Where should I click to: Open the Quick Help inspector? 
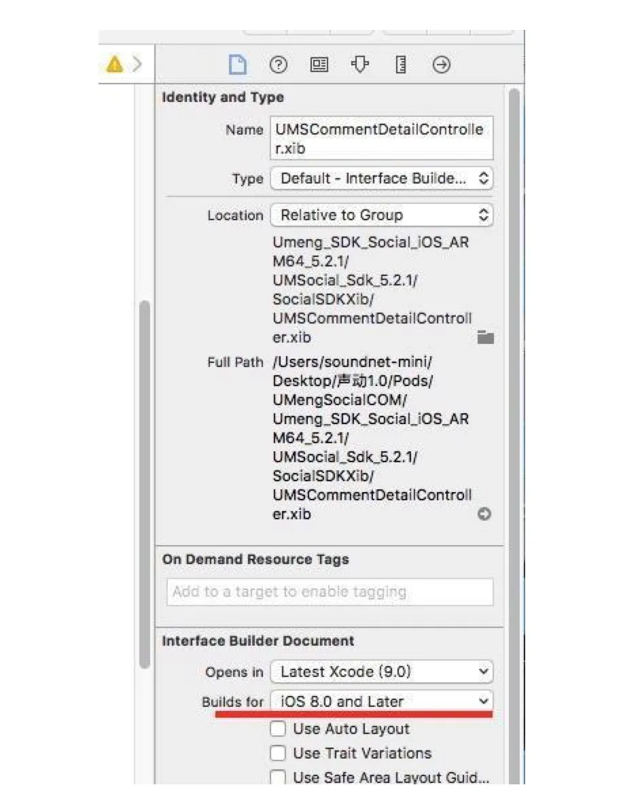tap(279, 65)
